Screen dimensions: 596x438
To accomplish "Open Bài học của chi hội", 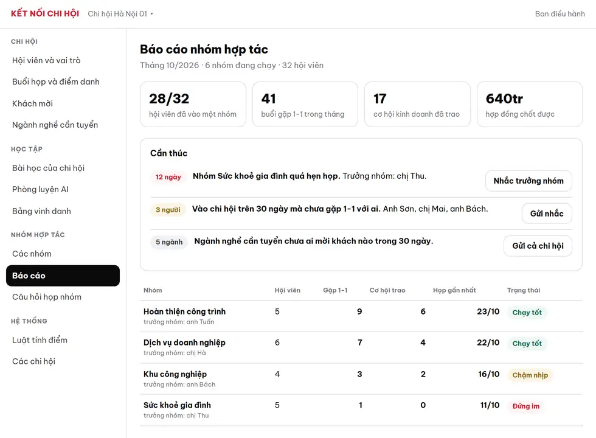I will click(x=63, y=168).
